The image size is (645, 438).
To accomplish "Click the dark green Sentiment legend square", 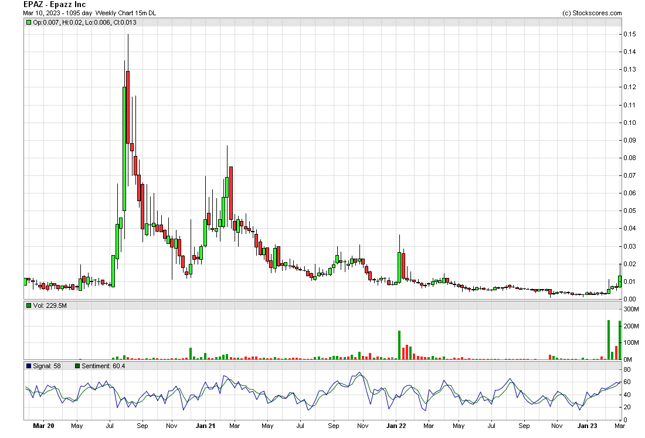I will pos(77,366).
